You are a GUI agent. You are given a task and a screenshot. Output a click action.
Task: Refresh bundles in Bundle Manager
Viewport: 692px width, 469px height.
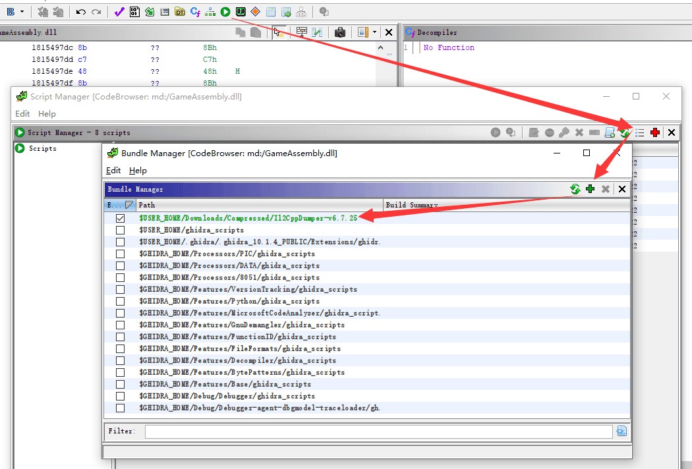575,189
